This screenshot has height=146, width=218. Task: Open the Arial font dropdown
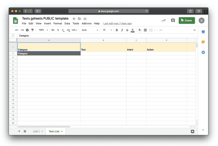coord(89,30)
